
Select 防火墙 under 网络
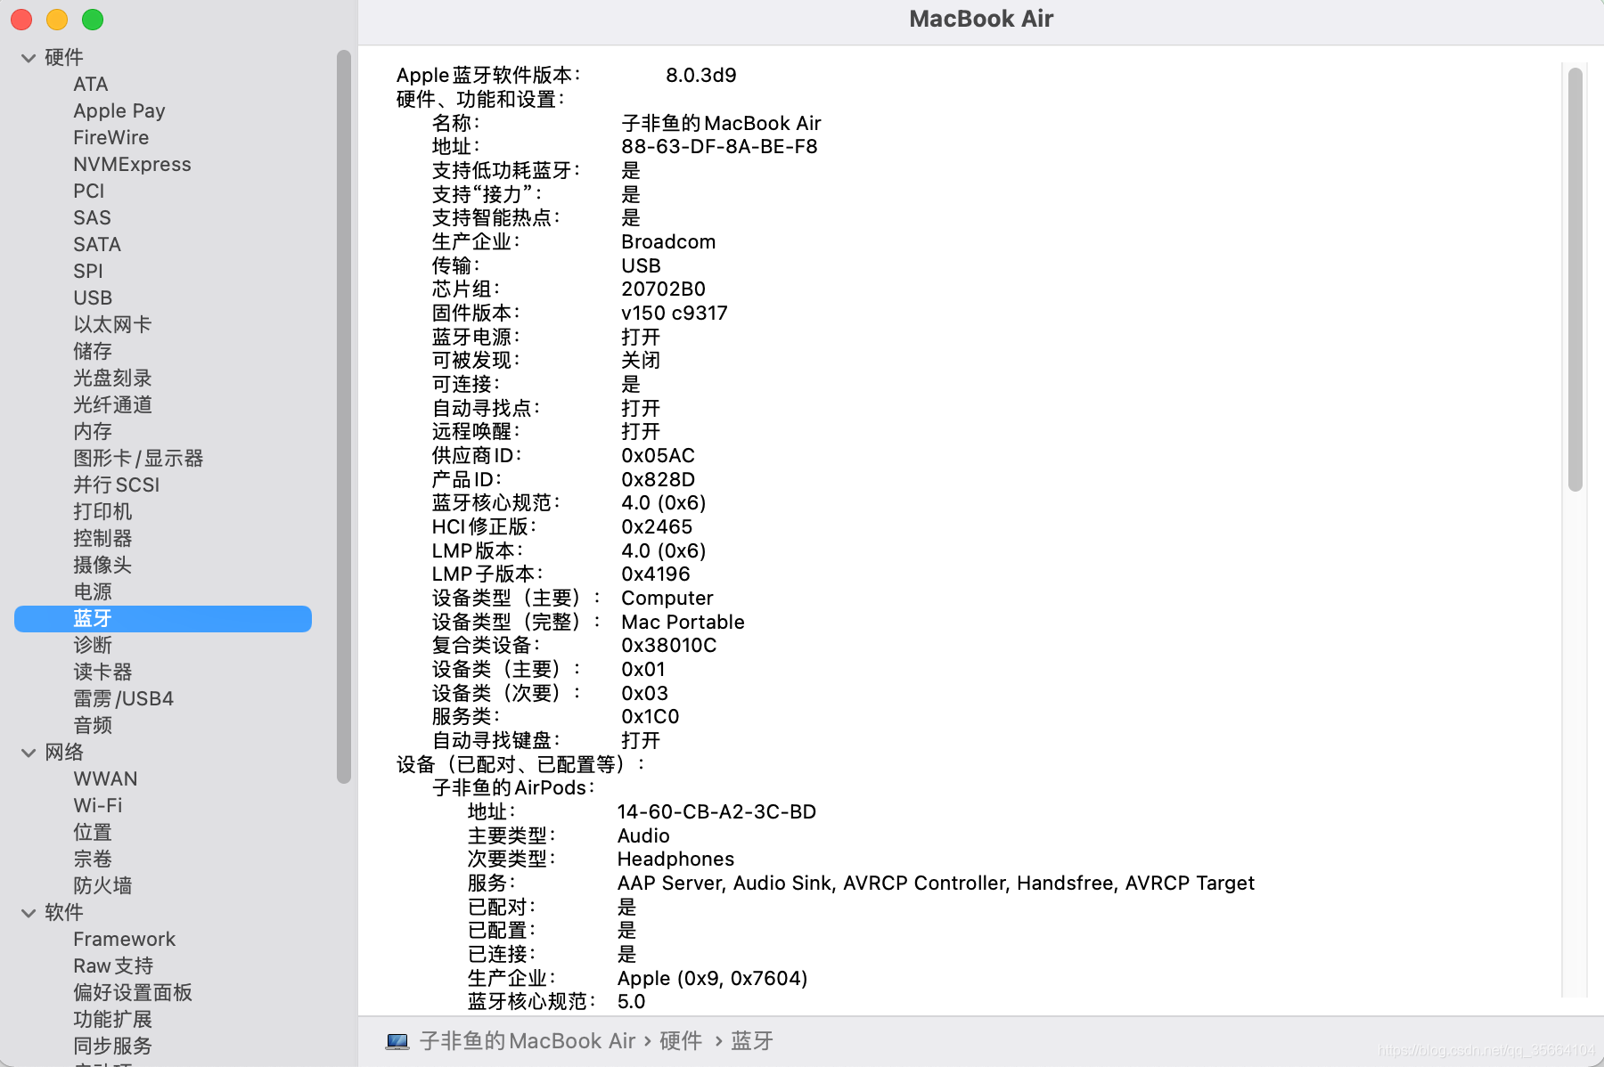tap(102, 886)
